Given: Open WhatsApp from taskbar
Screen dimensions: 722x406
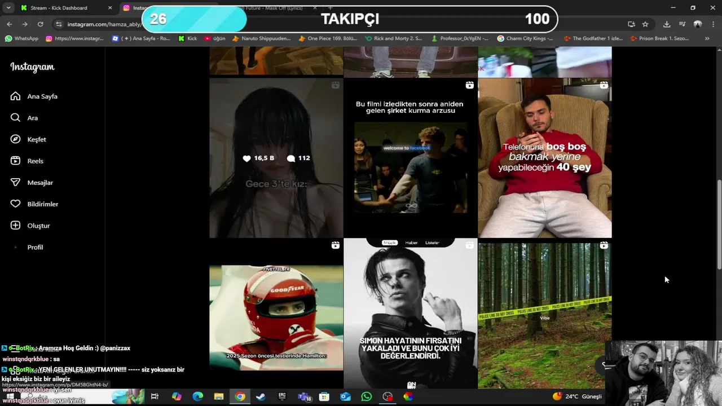Looking at the screenshot, I should coord(367,396).
